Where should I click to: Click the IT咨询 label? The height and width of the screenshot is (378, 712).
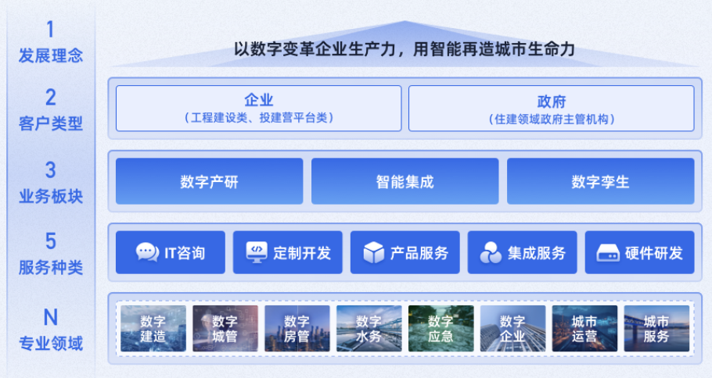[x=185, y=253]
